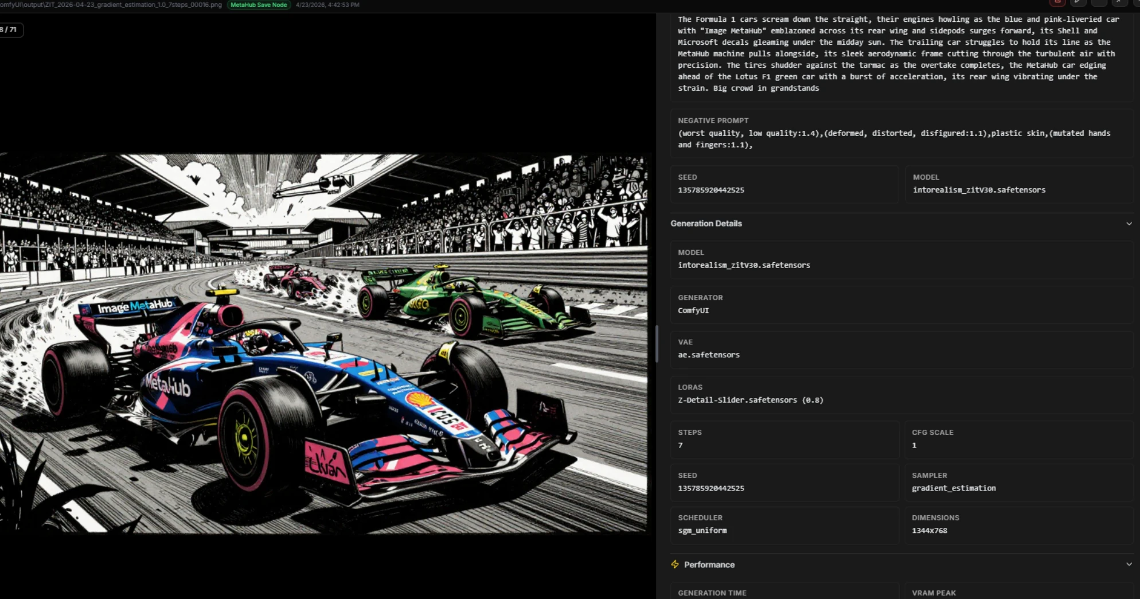Click the sgm_uniform scheduler value
1140x599 pixels.
[702, 531]
